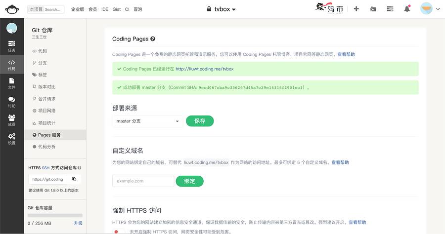445x234 pixels.
Task: Open 查看帮助 link in 强制 HTTPS section
Action: tap(357, 222)
